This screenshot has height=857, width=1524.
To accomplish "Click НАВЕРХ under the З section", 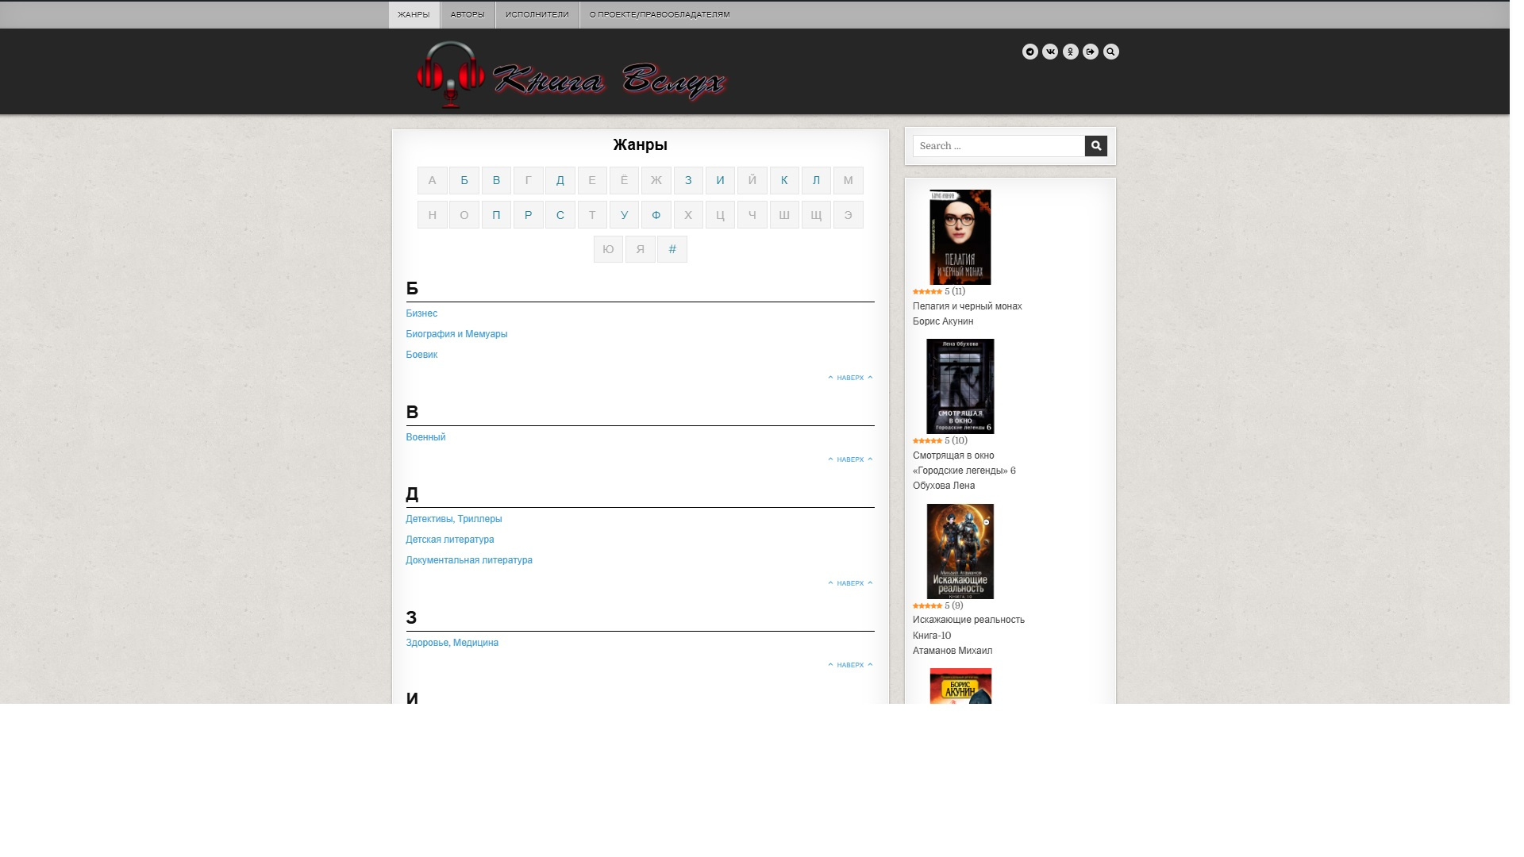I will click(850, 665).
